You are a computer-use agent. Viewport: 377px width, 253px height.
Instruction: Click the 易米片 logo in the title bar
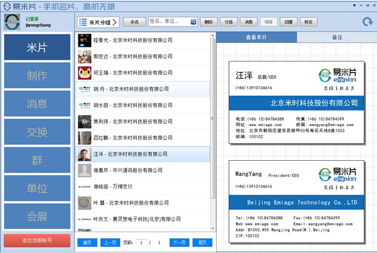pos(7,7)
